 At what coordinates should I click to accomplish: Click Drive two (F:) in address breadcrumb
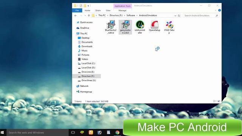[116, 15]
